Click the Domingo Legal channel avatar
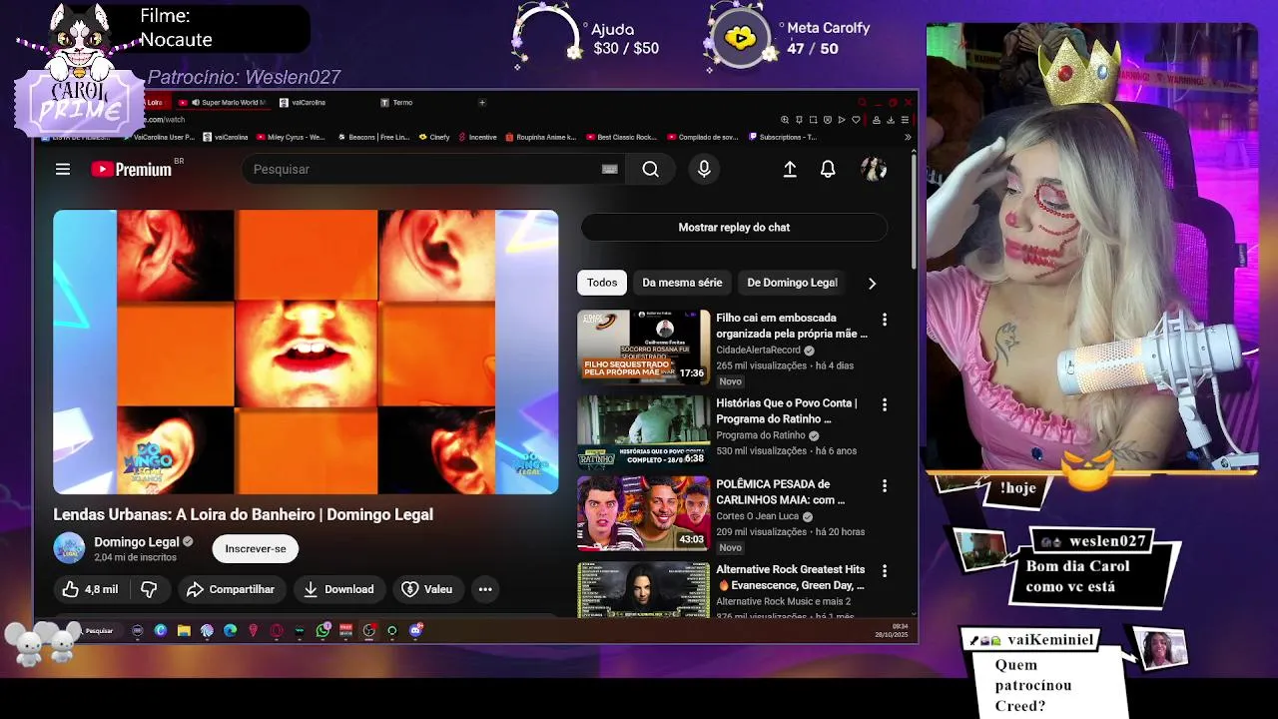This screenshot has height=719, width=1278. 69,548
